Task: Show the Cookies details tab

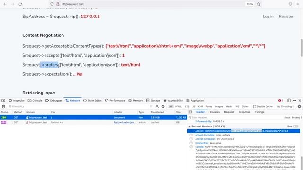Action: (214, 112)
